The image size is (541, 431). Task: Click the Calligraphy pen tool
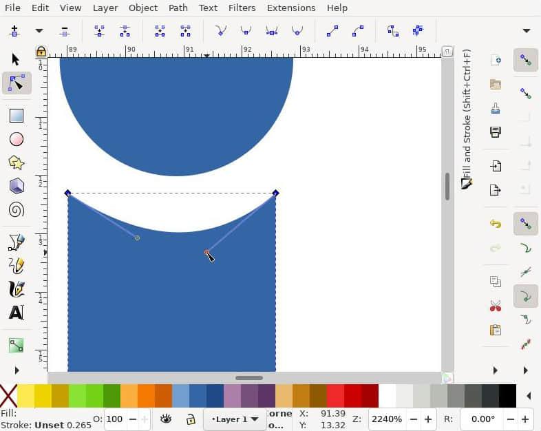point(17,289)
